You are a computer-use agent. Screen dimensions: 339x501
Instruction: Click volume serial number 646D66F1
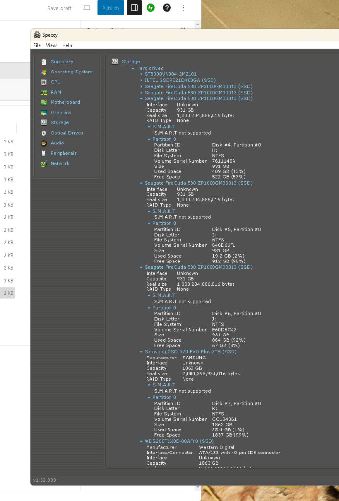(x=224, y=245)
